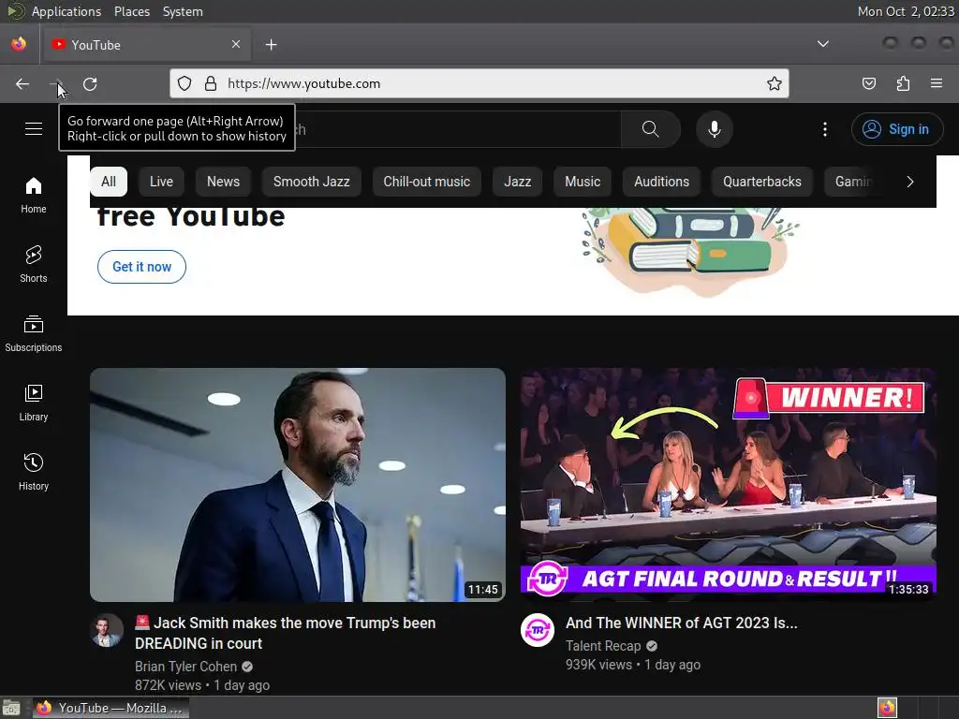Open History in sidebar
The width and height of the screenshot is (959, 719).
34,472
